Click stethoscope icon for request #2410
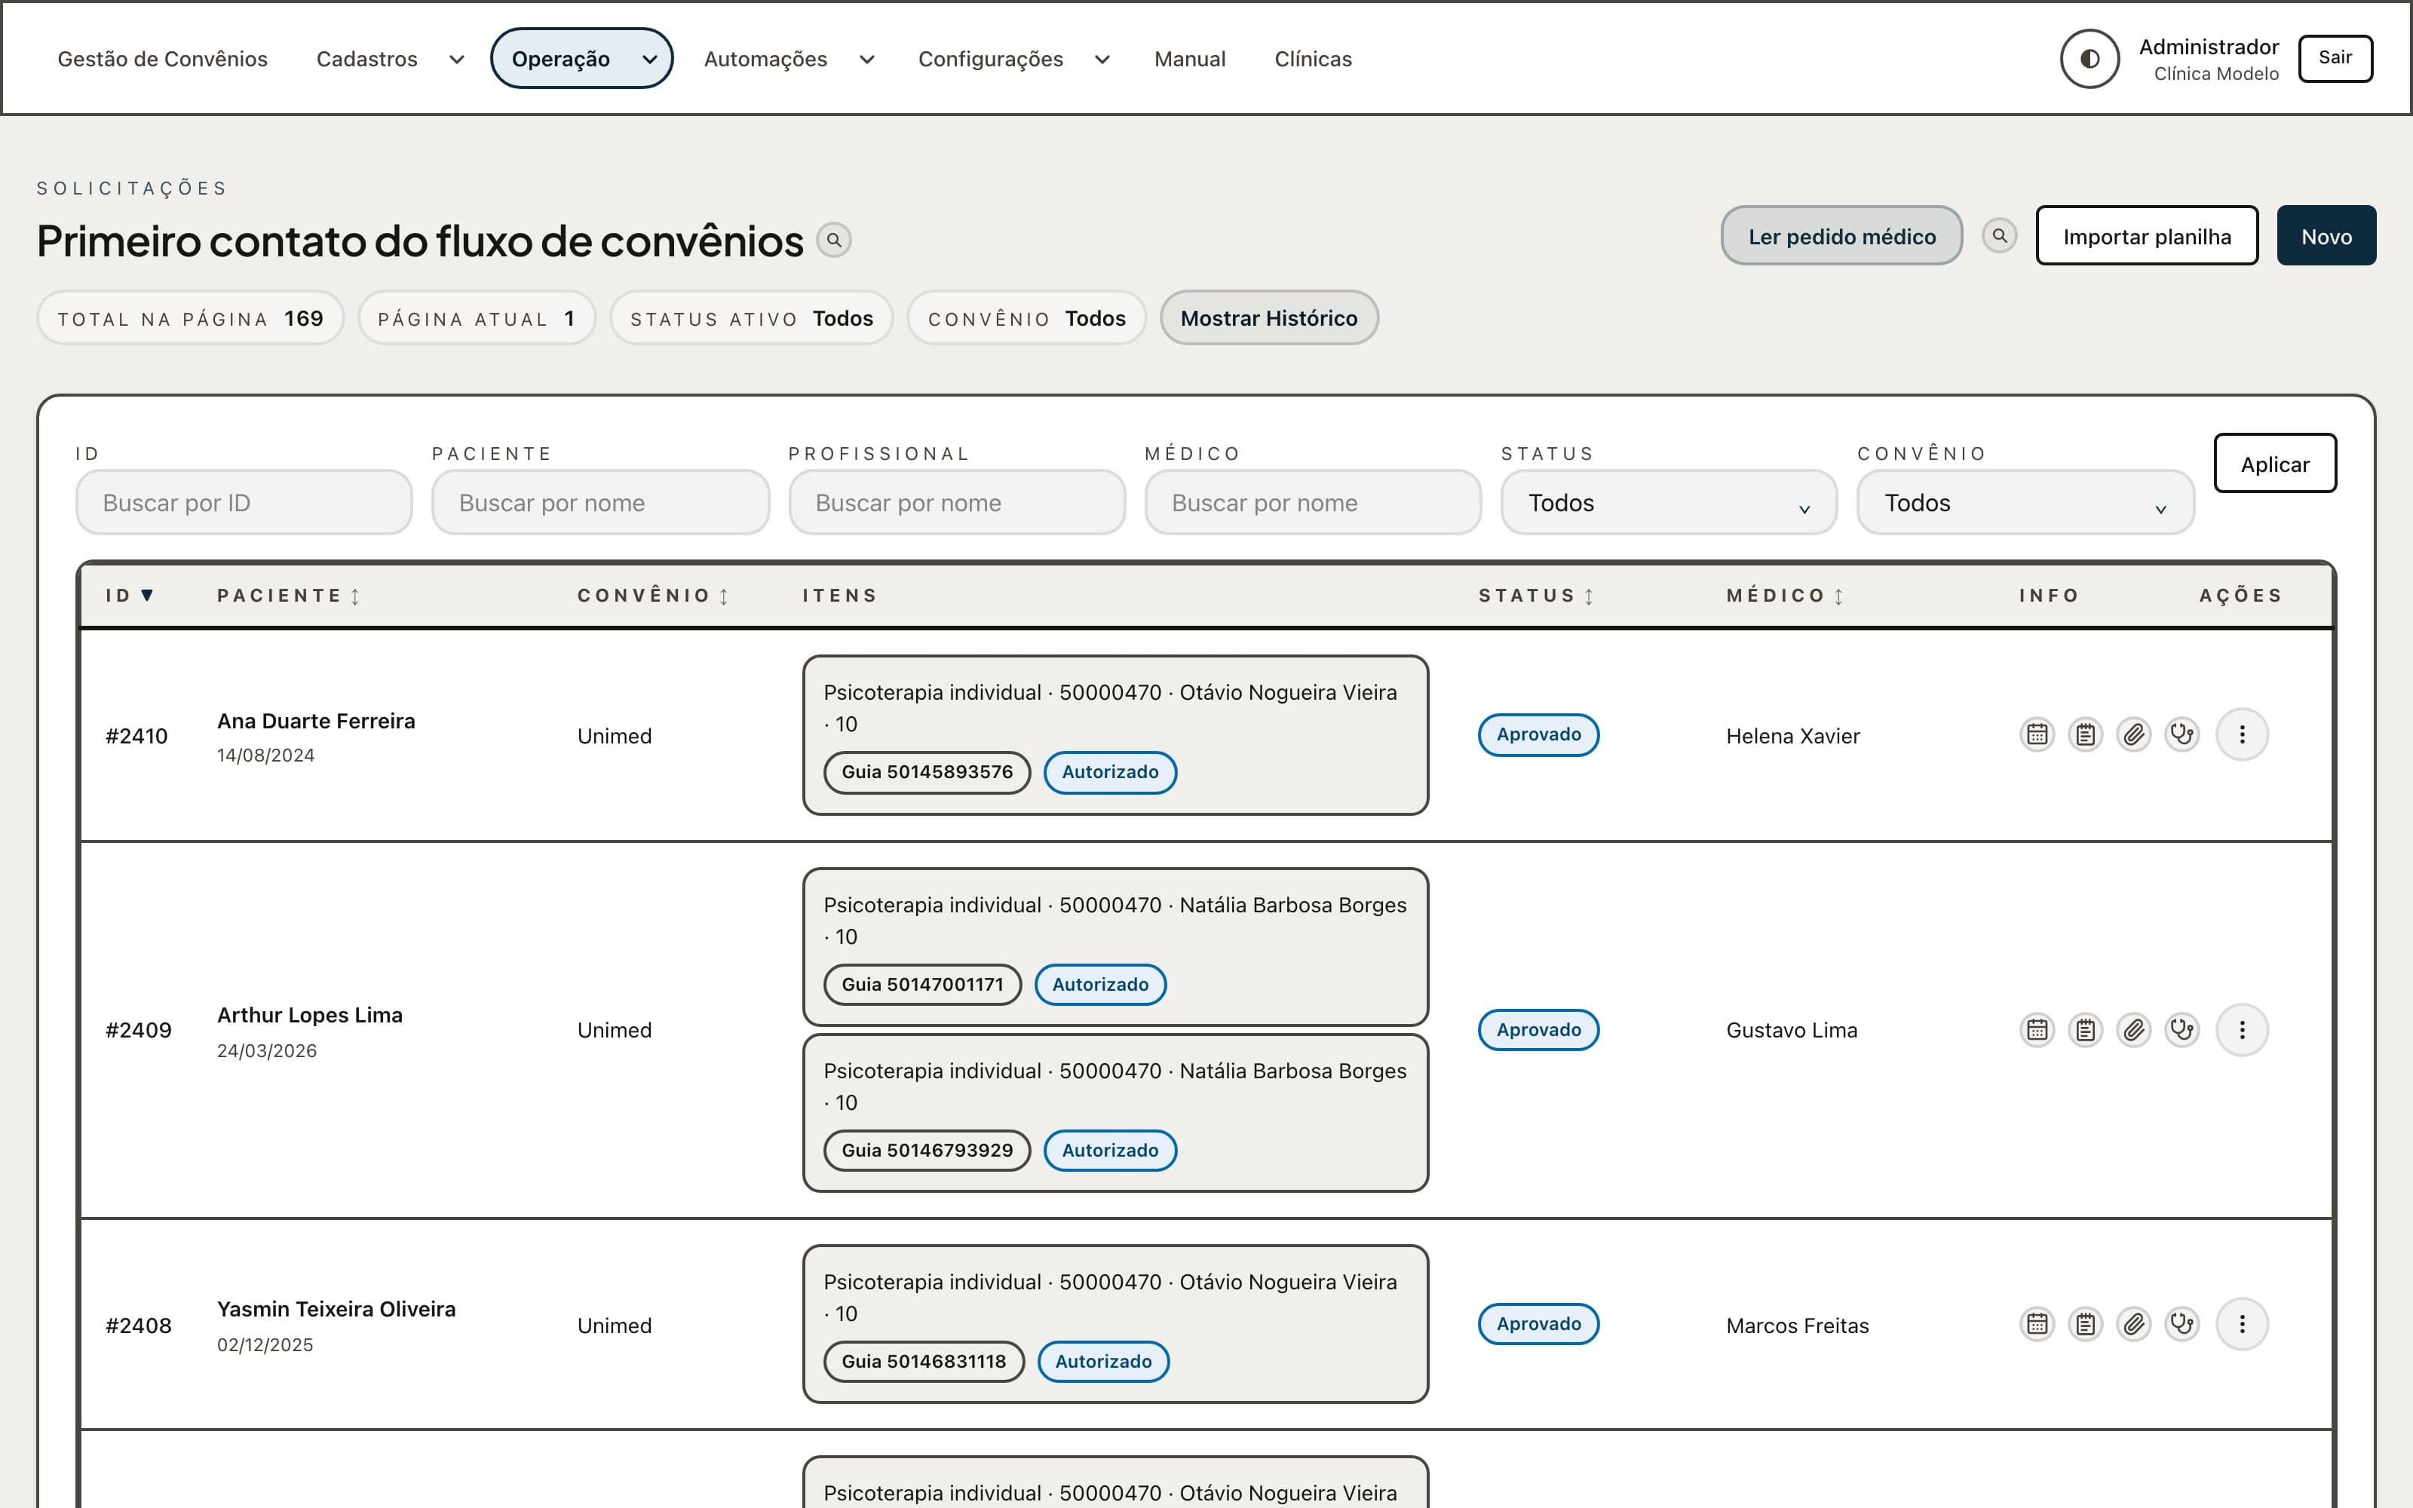 tap(2182, 735)
